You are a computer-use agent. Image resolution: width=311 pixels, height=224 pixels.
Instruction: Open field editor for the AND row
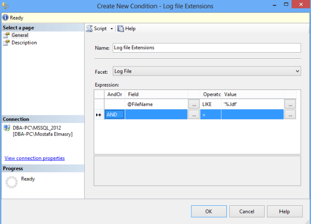click(x=194, y=115)
